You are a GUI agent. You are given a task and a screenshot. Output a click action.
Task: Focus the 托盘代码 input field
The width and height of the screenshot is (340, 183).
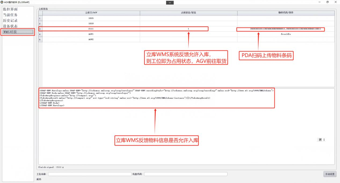point(186,174)
